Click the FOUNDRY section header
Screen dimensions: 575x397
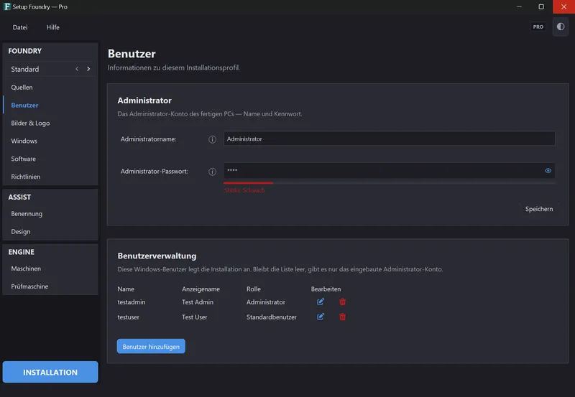click(25, 51)
